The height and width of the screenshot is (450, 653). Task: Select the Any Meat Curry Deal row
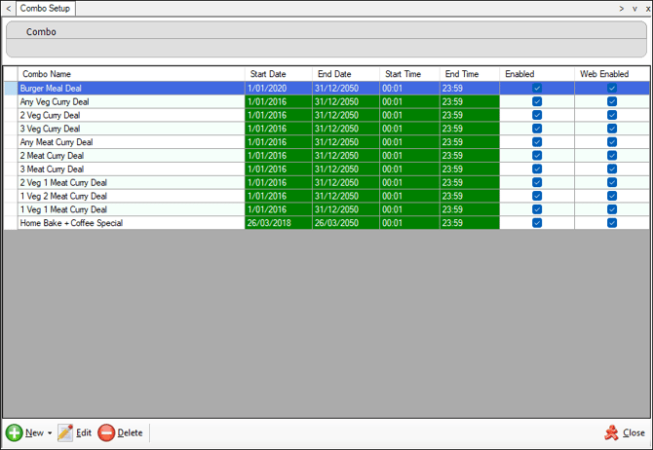point(131,142)
